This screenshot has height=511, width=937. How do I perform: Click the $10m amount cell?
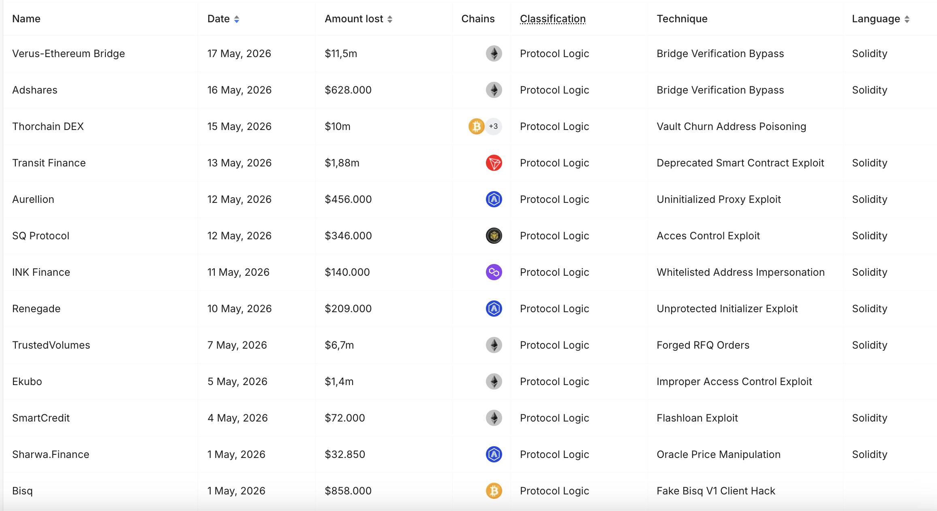(338, 126)
